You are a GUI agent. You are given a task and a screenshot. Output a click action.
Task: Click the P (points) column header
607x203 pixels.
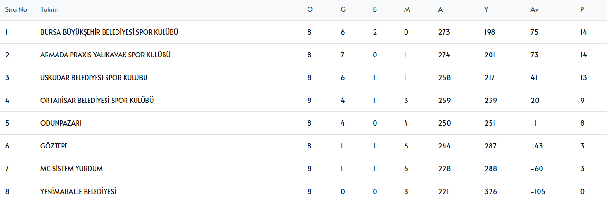[x=582, y=10]
